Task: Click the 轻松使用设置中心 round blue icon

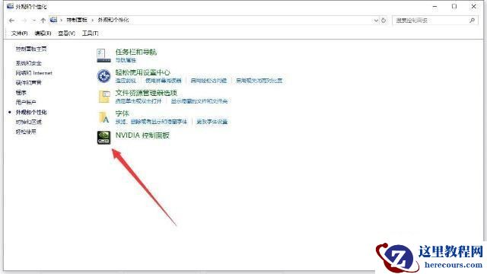Action: [x=103, y=76]
